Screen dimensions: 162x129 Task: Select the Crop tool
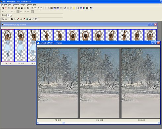tap(12, 19)
